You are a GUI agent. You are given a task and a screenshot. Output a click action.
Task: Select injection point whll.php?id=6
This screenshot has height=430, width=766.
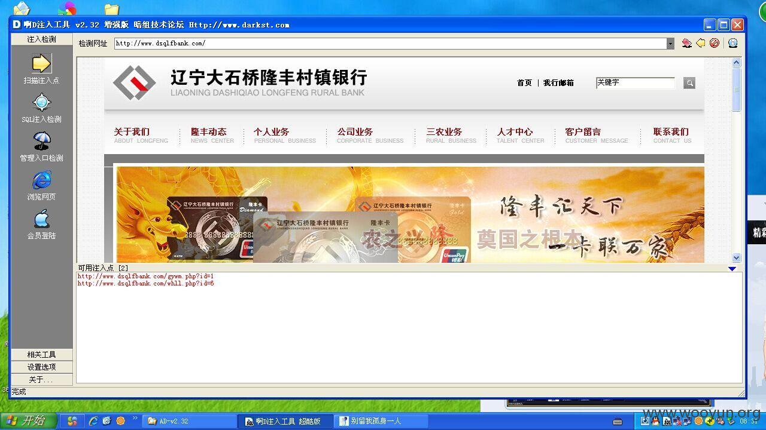pyautogui.click(x=145, y=284)
